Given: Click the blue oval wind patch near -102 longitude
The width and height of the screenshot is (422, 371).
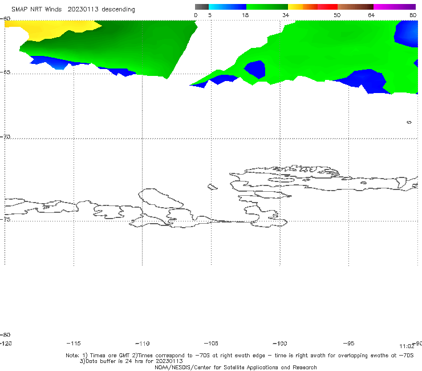Looking at the screenshot, I should [x=255, y=69].
